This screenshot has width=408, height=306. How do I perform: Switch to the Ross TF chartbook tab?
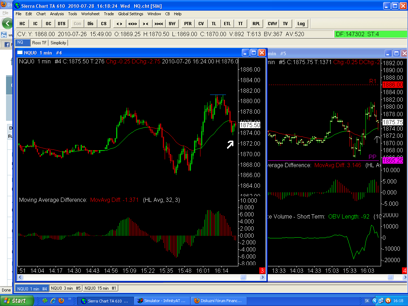(x=39, y=42)
